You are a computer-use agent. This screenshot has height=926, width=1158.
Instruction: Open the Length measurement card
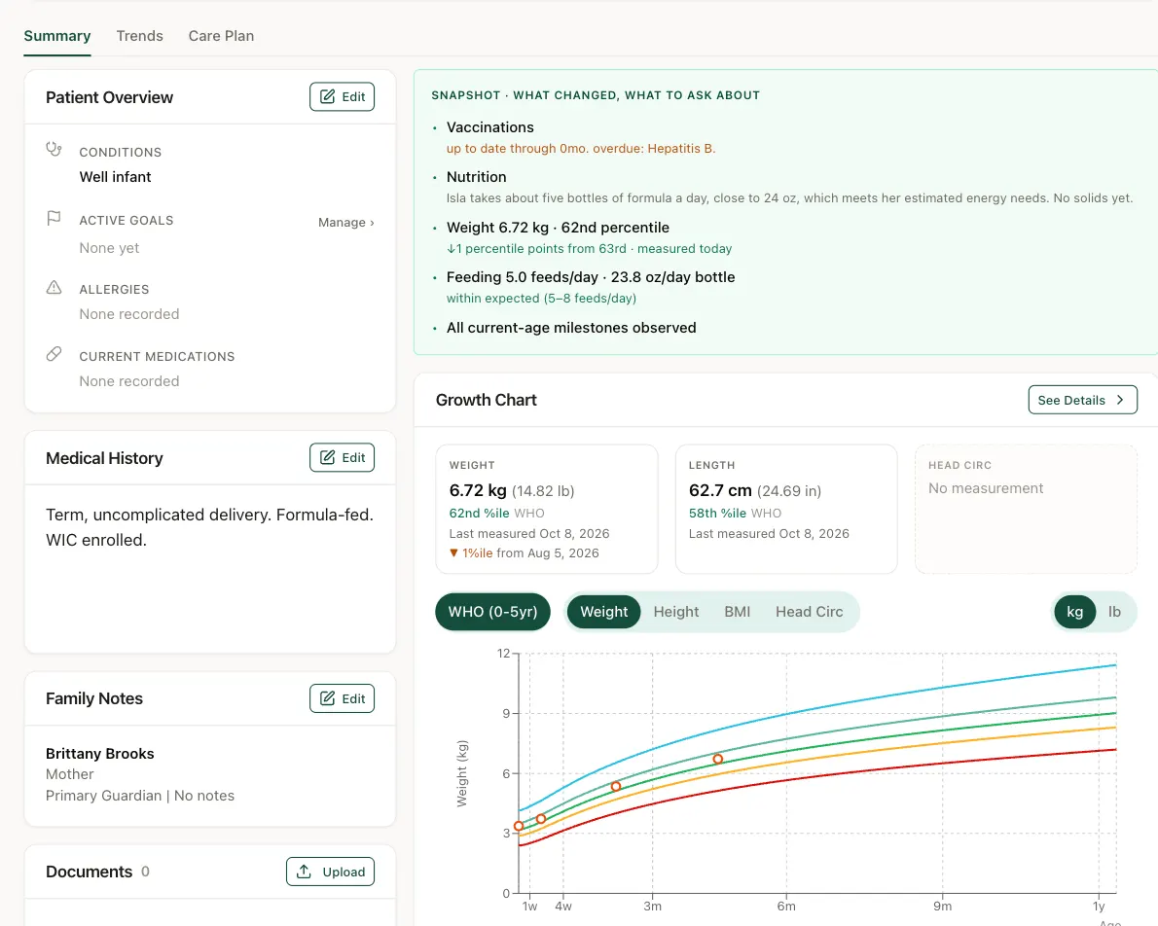tap(786, 509)
